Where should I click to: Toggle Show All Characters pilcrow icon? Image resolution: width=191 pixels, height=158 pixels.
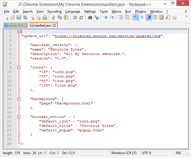pos(142,17)
